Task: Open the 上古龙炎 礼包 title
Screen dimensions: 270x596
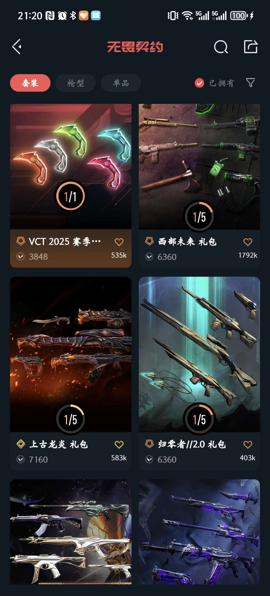Action: pos(58,445)
